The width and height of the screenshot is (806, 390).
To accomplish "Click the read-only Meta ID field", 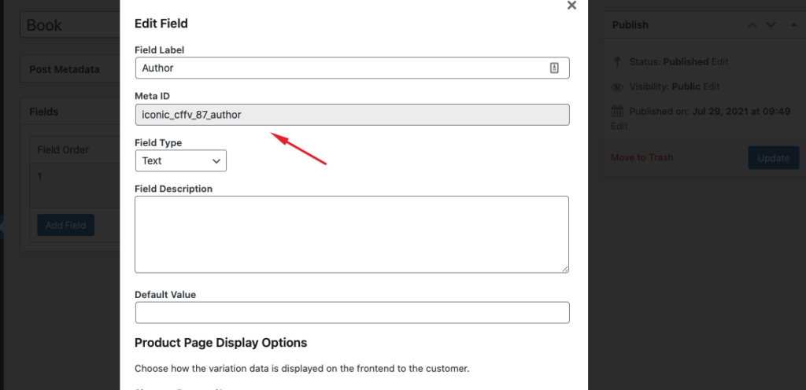I will [x=352, y=115].
